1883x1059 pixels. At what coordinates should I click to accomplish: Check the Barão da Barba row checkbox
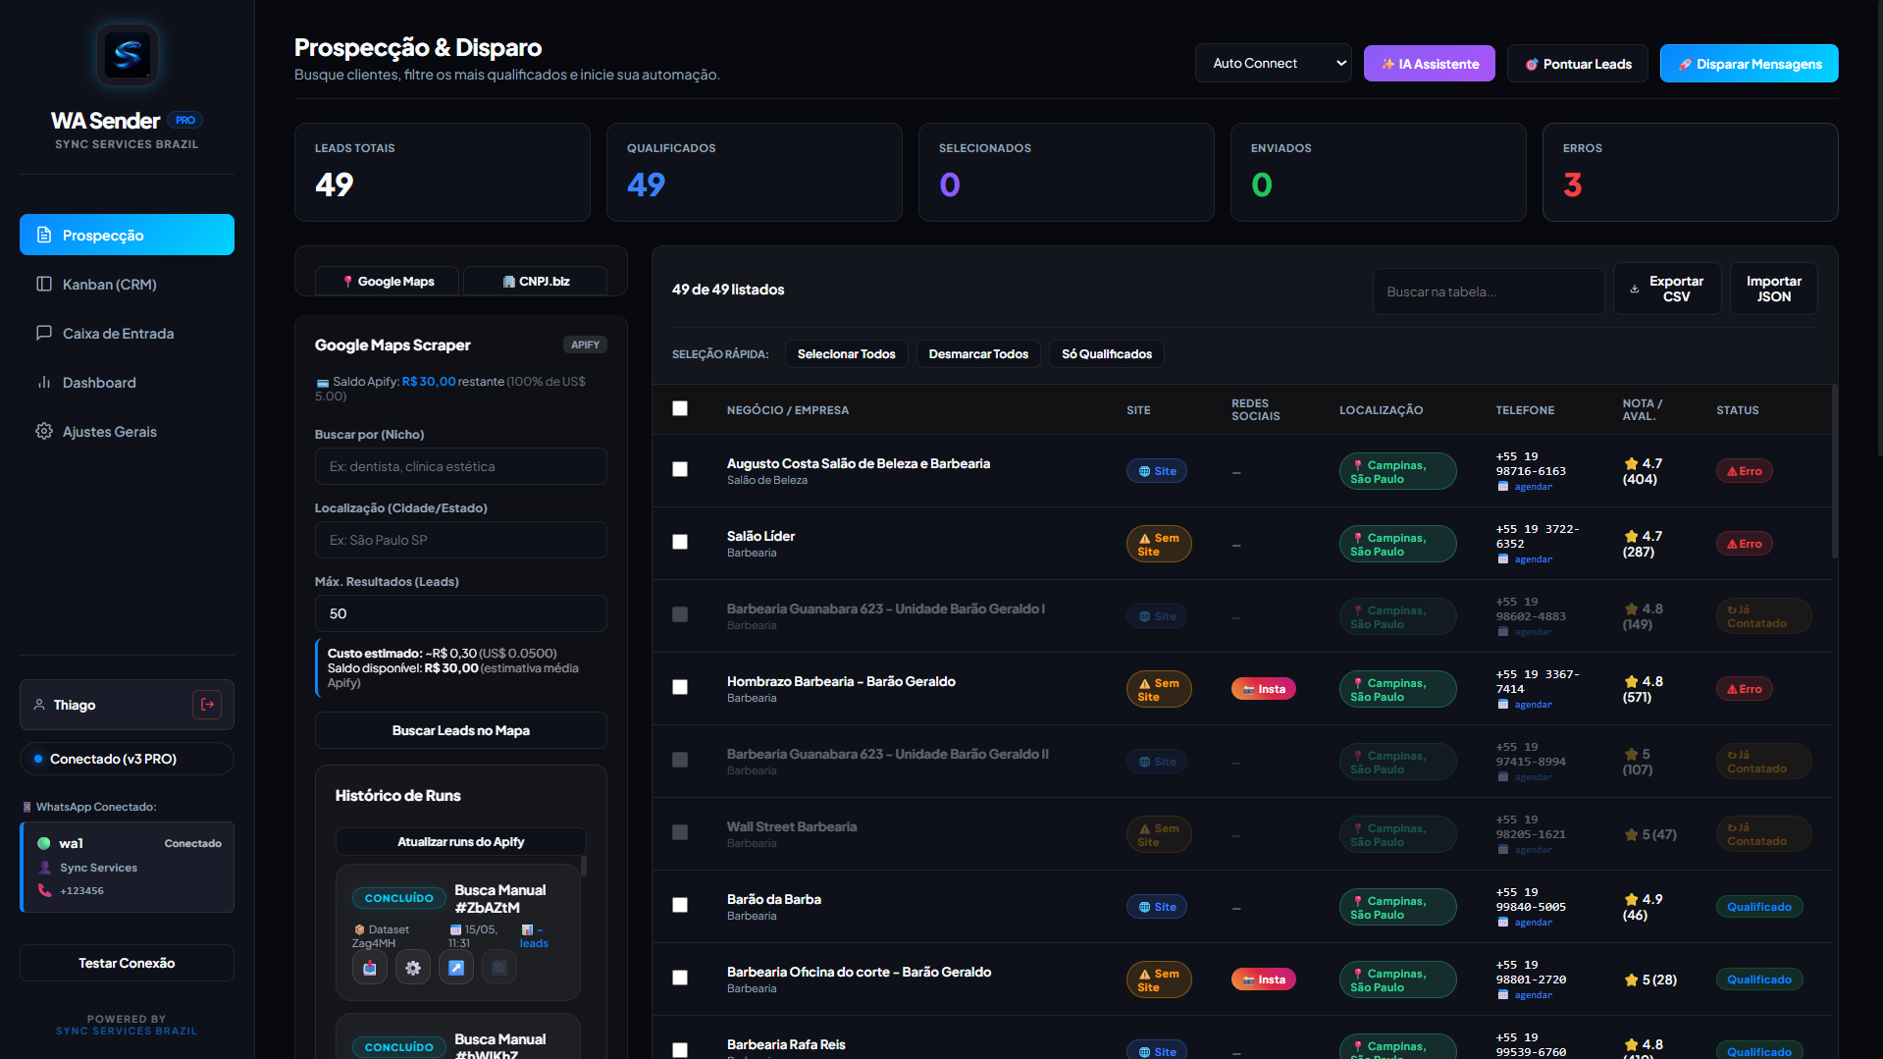(680, 905)
